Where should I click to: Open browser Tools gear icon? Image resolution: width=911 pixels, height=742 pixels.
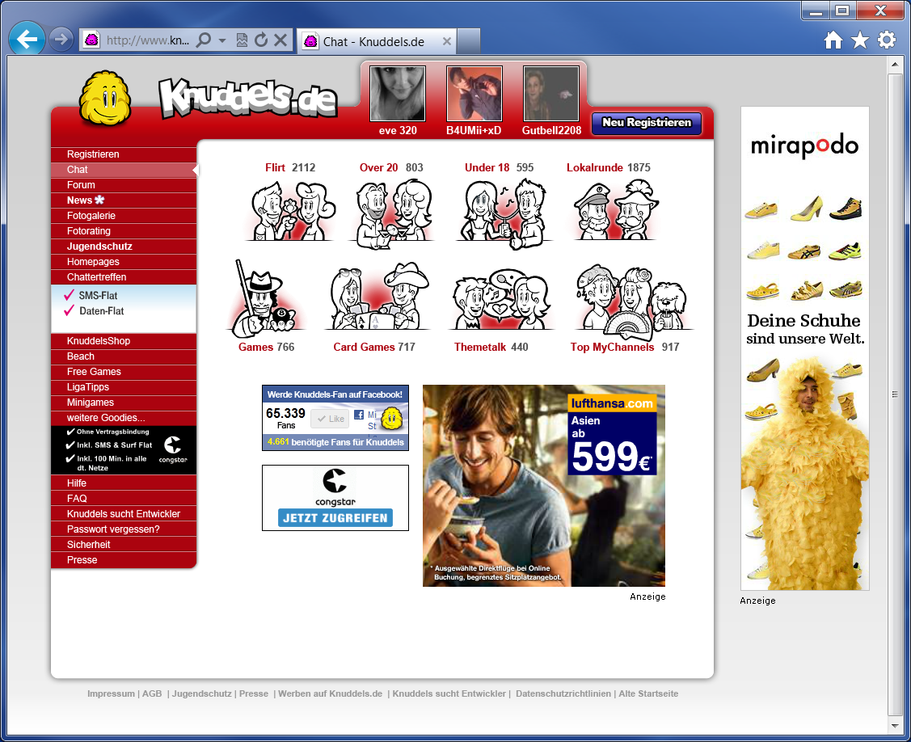pyautogui.click(x=887, y=40)
